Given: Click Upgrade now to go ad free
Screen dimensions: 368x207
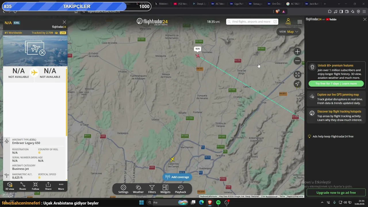Looking at the screenshot, I should (x=336, y=193).
